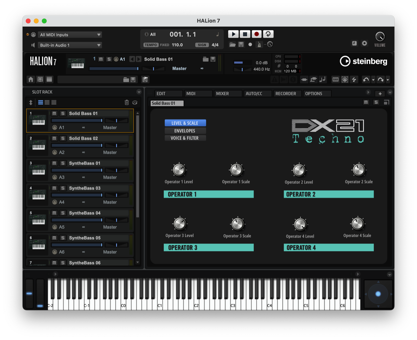Select the LEVEL & SCALE page button
This screenshot has height=340, width=417.
pos(185,123)
